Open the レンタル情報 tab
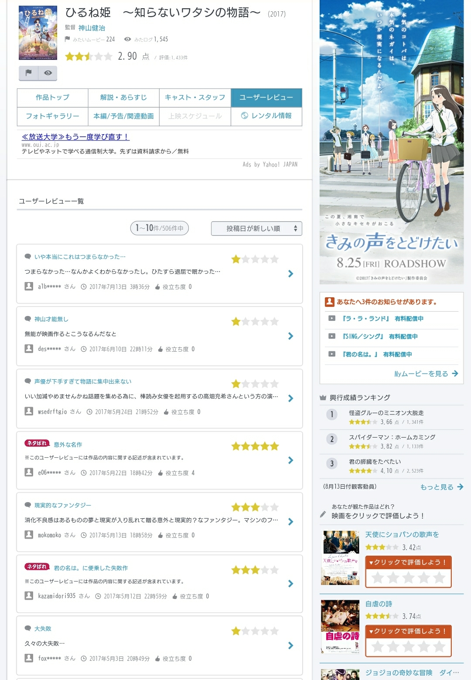Image resolution: width=471 pixels, height=680 pixels. point(266,116)
